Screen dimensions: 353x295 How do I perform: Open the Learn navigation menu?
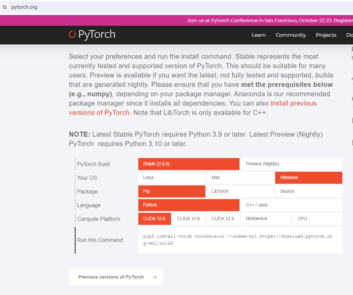[x=259, y=35]
